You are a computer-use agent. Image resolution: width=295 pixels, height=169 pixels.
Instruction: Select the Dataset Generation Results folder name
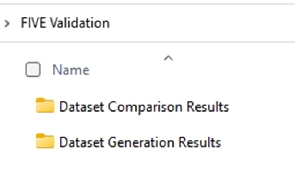[140, 142]
